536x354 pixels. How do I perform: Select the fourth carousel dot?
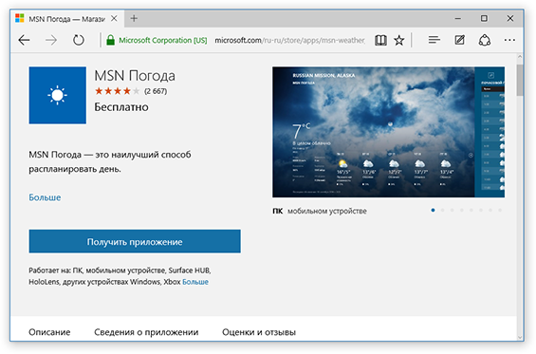[x=461, y=210]
